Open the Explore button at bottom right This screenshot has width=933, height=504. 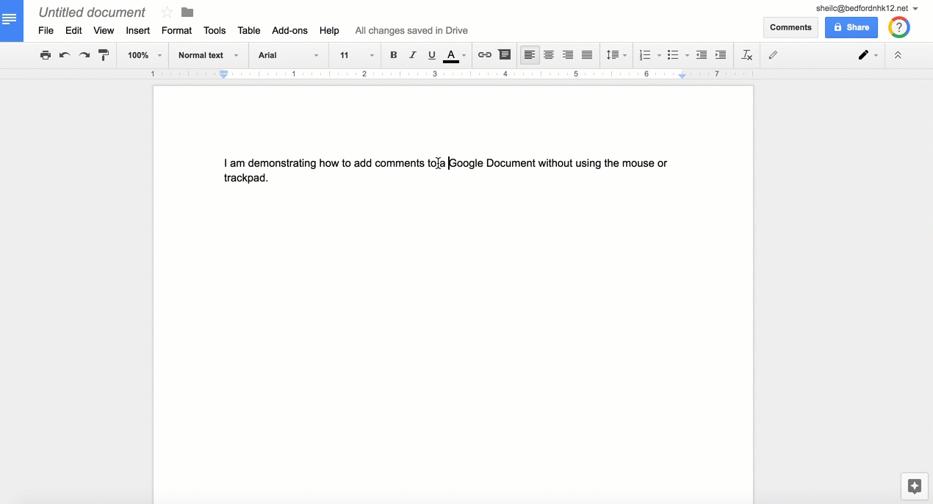point(915,486)
